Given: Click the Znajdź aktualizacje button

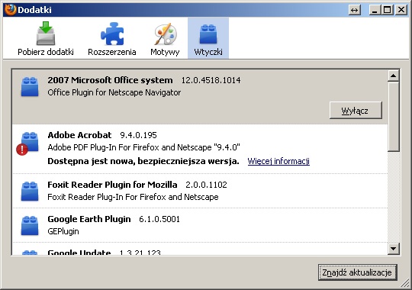Looking at the screenshot, I should click(x=357, y=272).
